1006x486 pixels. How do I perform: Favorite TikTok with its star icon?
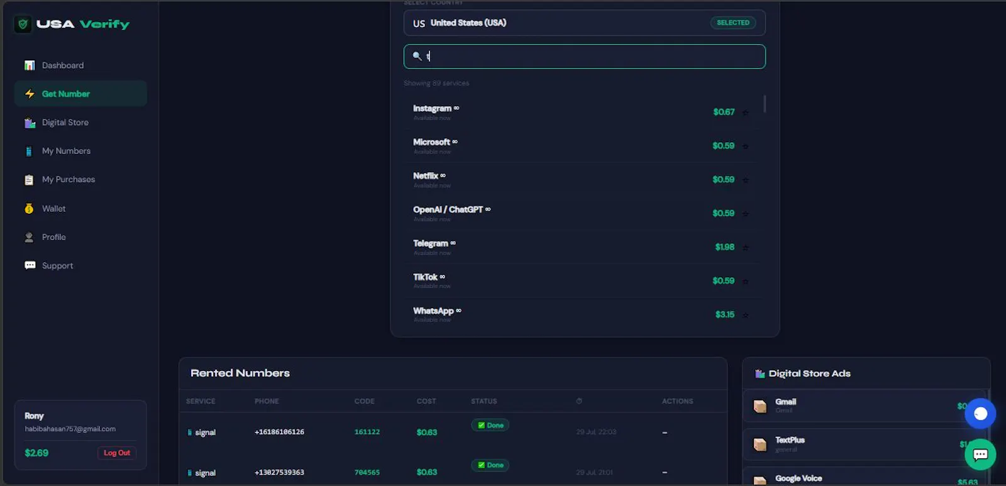tap(746, 281)
